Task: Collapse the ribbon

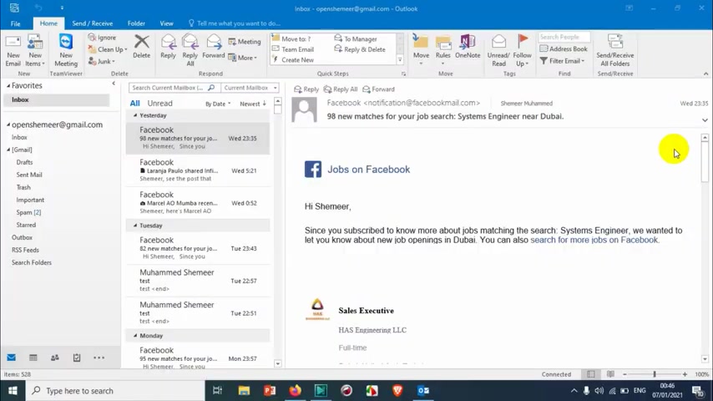Action: tap(705, 74)
